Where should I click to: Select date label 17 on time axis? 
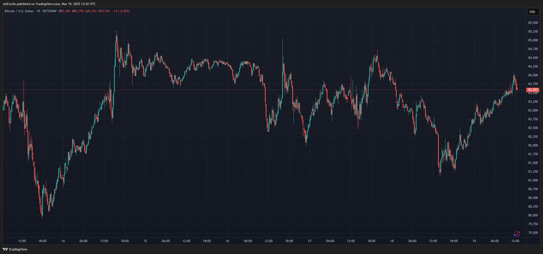(310, 241)
